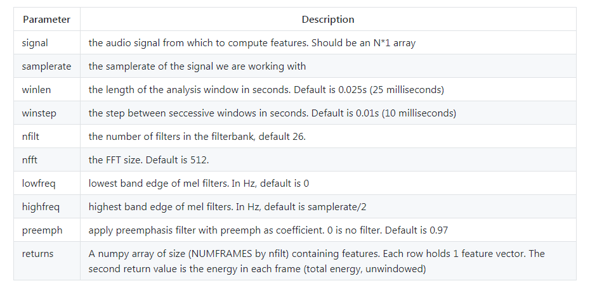The height and width of the screenshot is (288, 590).
Task: Select the signal parameter cell
Action: click(x=47, y=43)
